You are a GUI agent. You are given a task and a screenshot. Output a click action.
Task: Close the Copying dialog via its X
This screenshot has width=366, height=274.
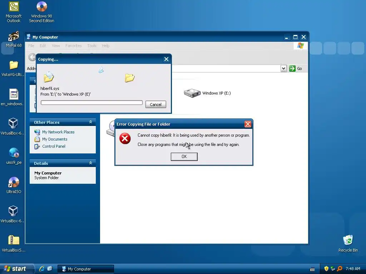166,59
